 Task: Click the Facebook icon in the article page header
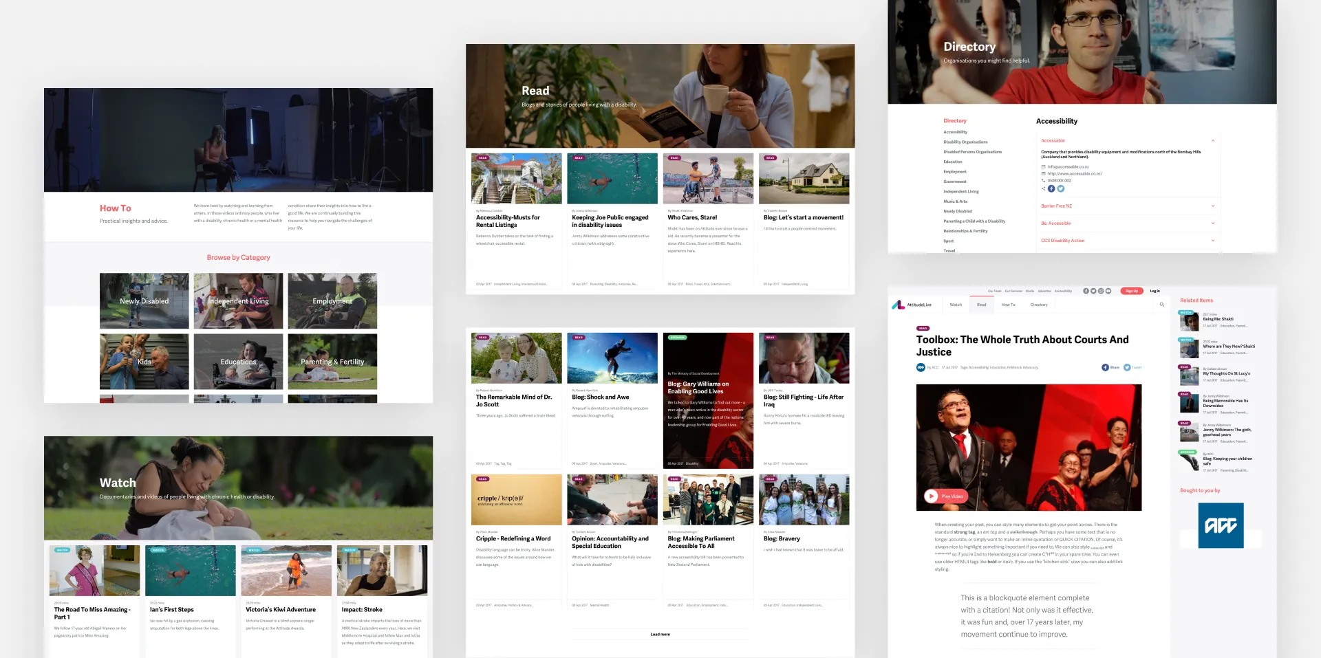(x=1086, y=291)
